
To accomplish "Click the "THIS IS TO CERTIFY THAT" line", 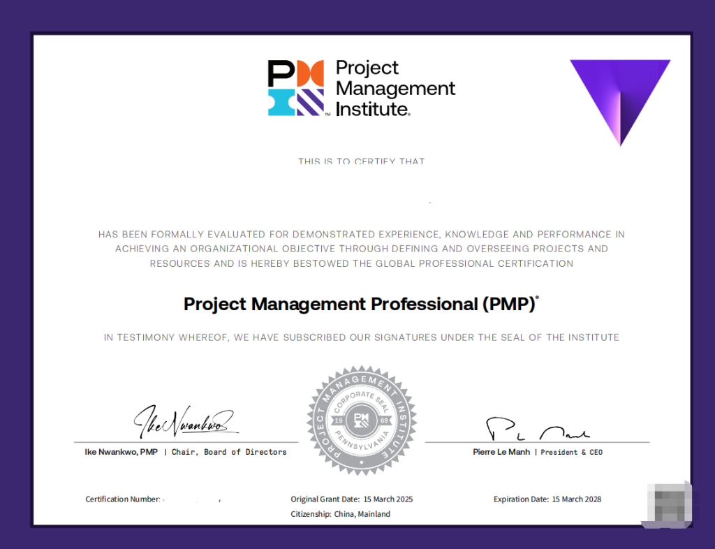I will [x=361, y=161].
